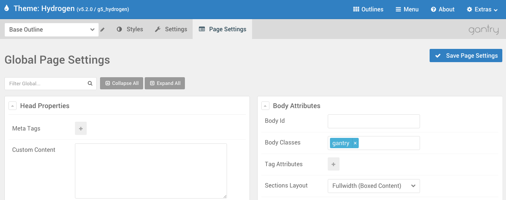Collapse the Head Properties panel
This screenshot has width=506, height=200.
[x=13, y=106]
